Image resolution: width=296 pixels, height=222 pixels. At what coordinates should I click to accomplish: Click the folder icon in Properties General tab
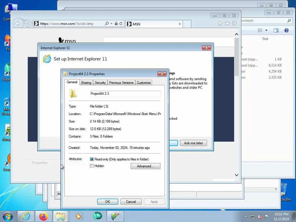click(73, 94)
